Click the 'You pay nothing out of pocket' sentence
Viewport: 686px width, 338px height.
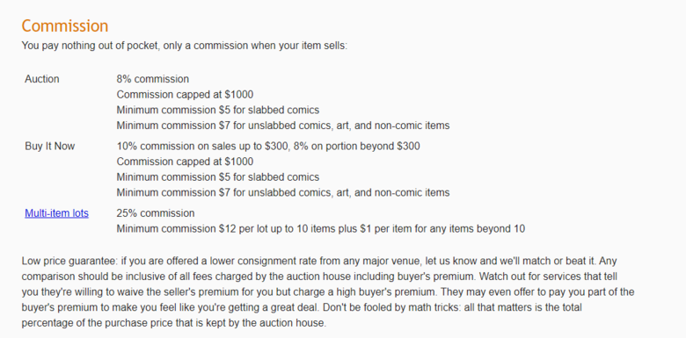pos(184,46)
